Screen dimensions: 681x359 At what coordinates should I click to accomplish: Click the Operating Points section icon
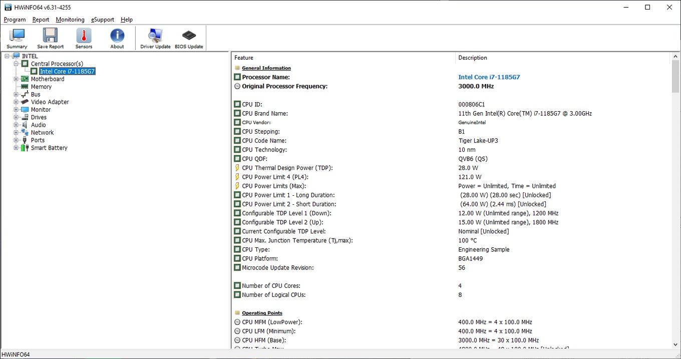[237, 313]
